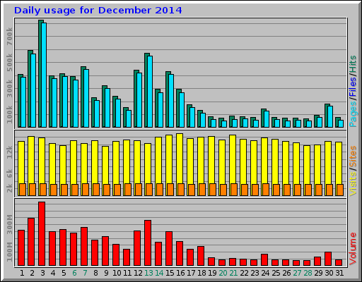362x282 pixels.
Task: Click the orange sites bar for day 8
Action: point(96,190)
